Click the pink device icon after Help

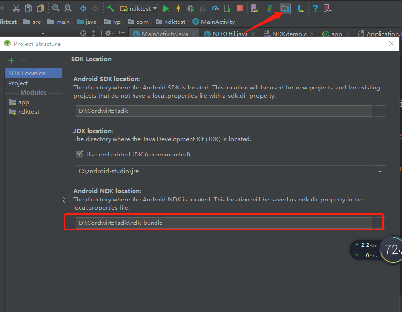[327, 9]
